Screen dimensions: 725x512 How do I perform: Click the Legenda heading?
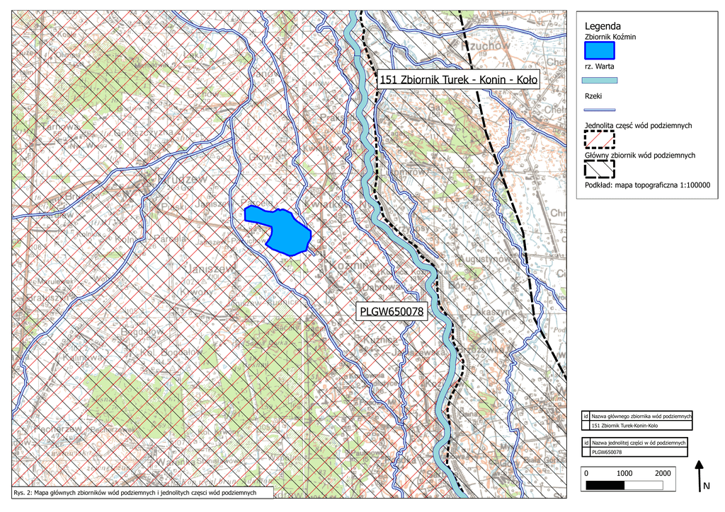click(603, 26)
